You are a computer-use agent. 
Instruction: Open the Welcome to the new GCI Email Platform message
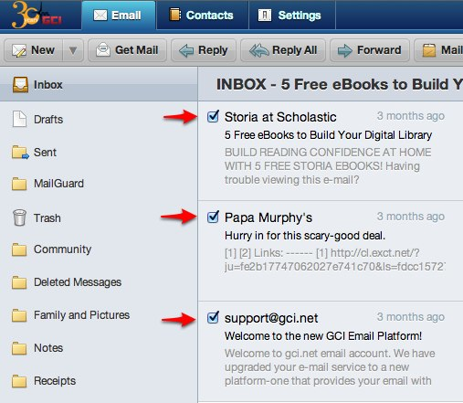pos(323,336)
